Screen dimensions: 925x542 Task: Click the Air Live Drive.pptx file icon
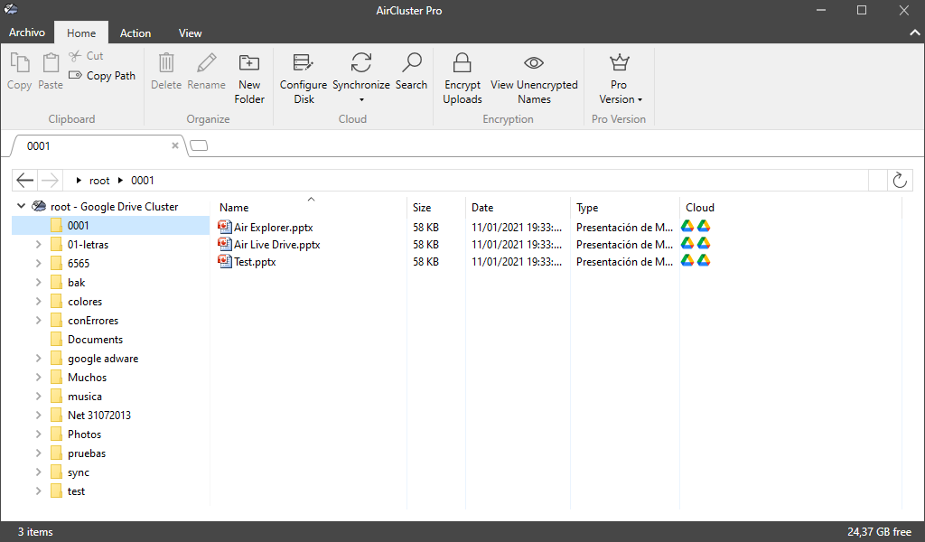tap(225, 244)
